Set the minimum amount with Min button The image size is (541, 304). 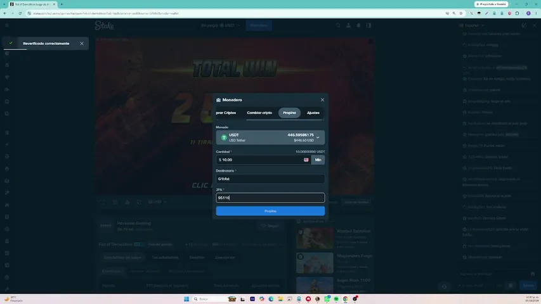[318, 160]
